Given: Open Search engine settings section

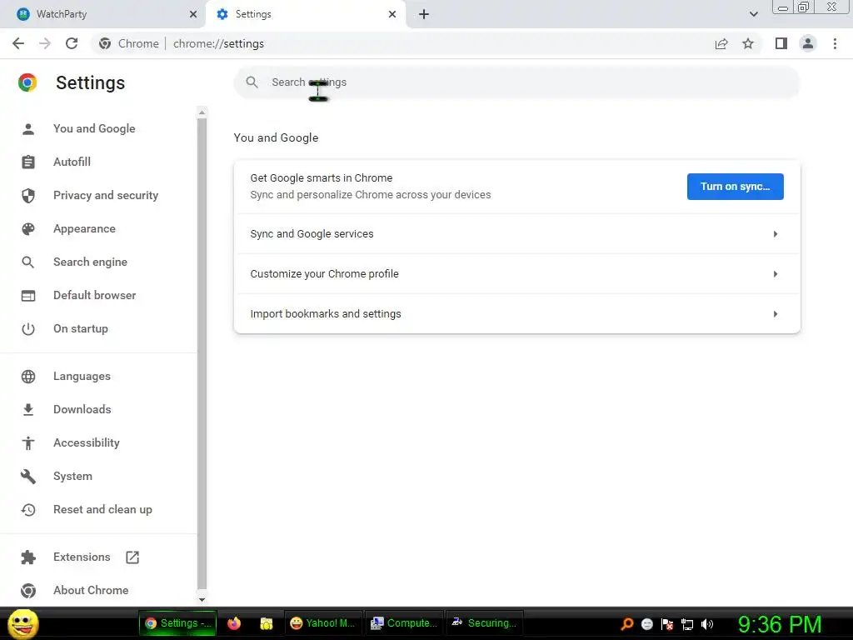Looking at the screenshot, I should (90, 262).
